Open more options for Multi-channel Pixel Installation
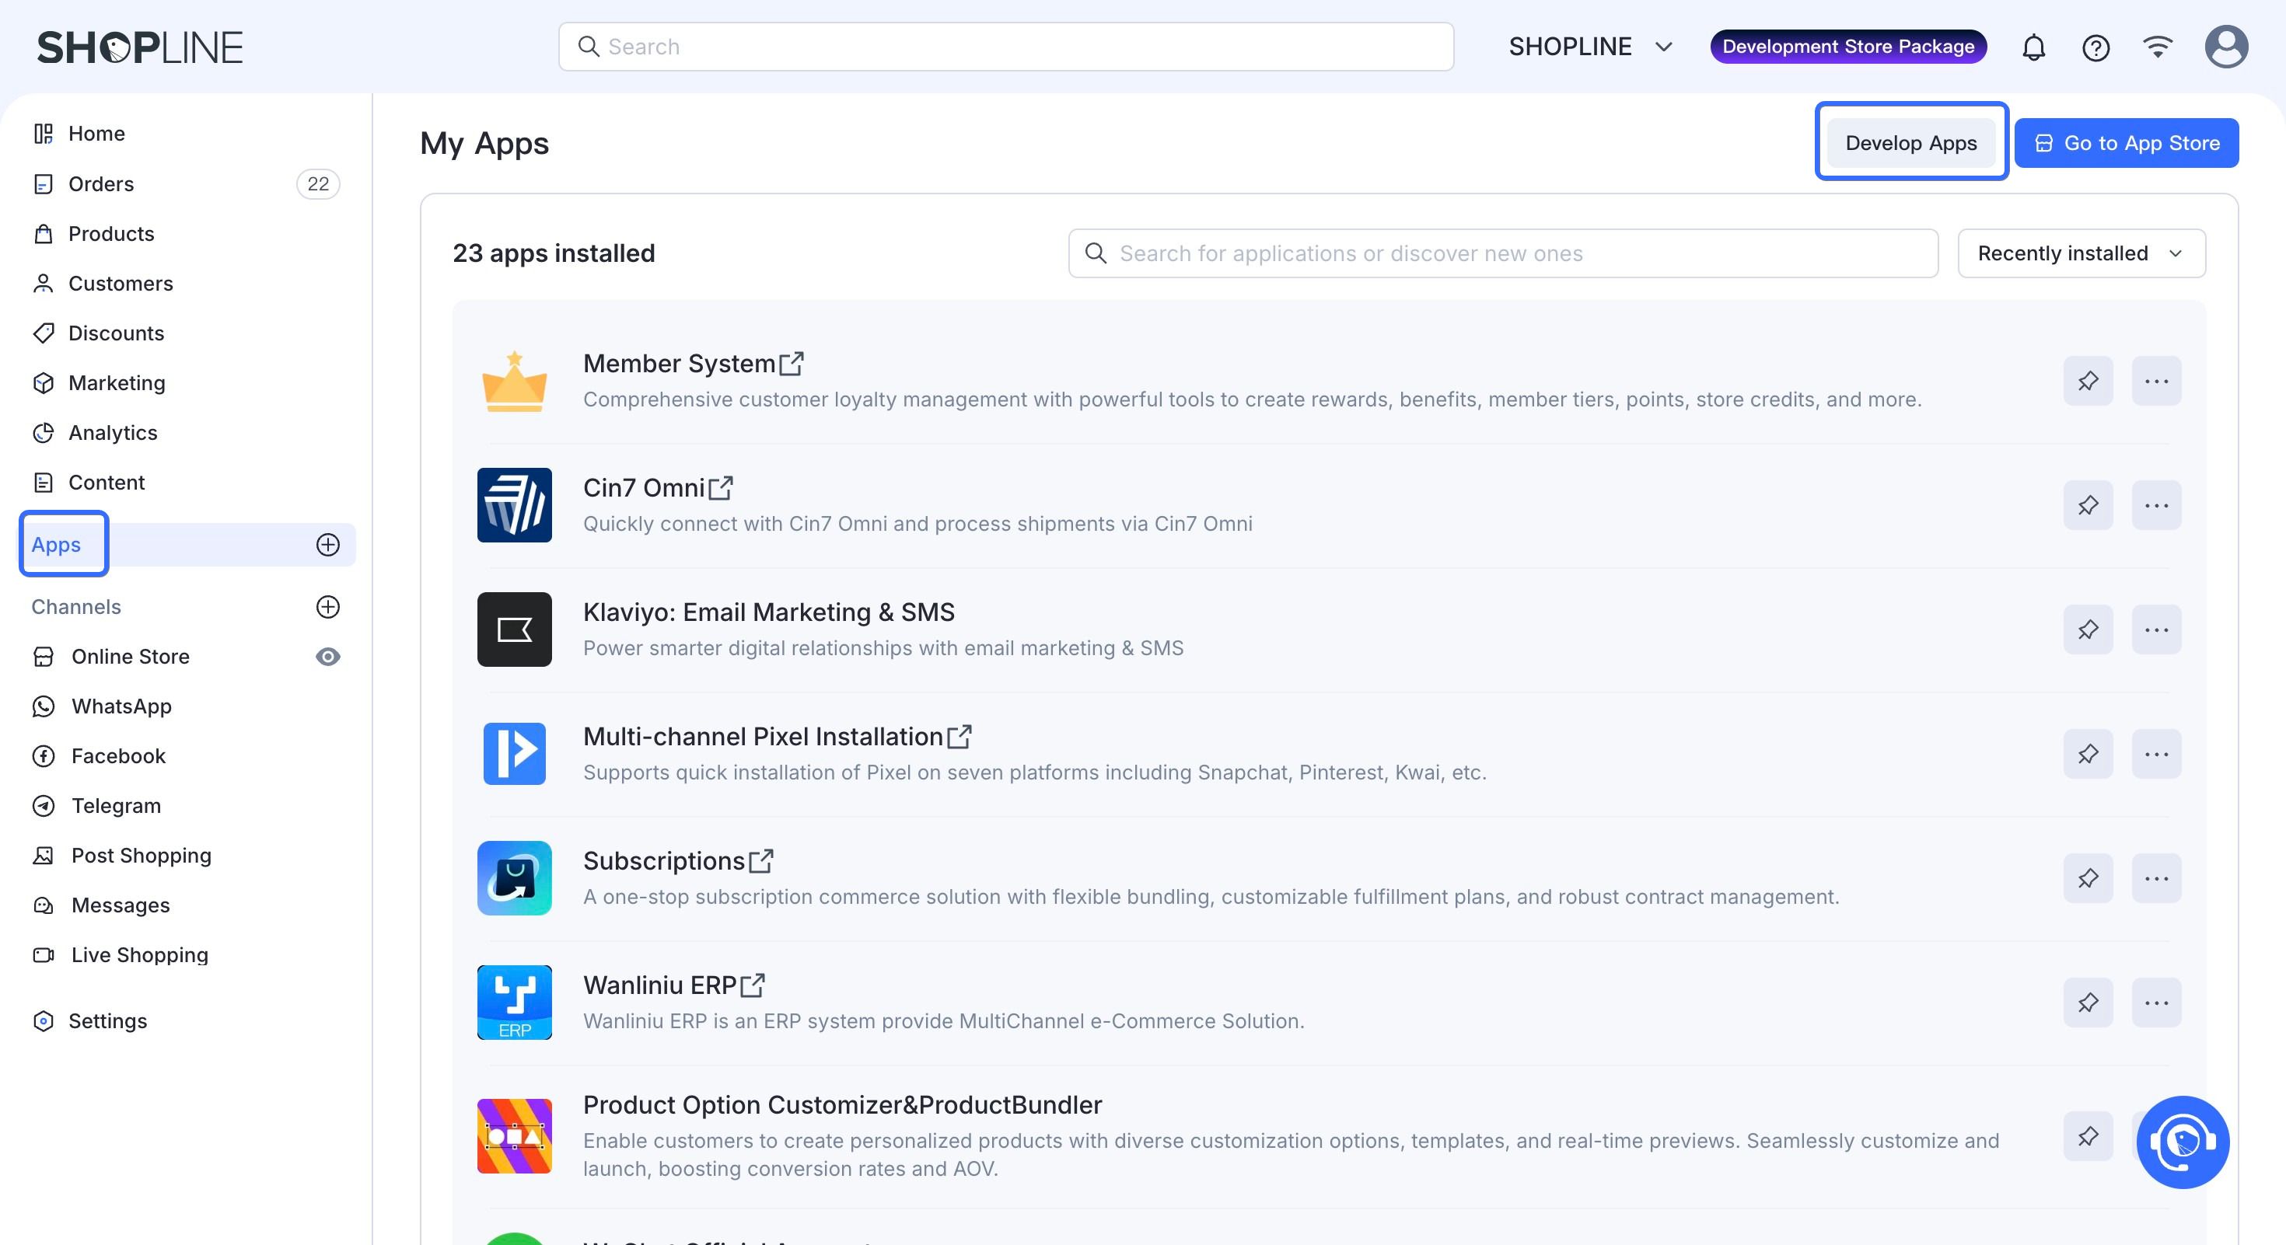This screenshot has height=1245, width=2286. pos(2156,754)
